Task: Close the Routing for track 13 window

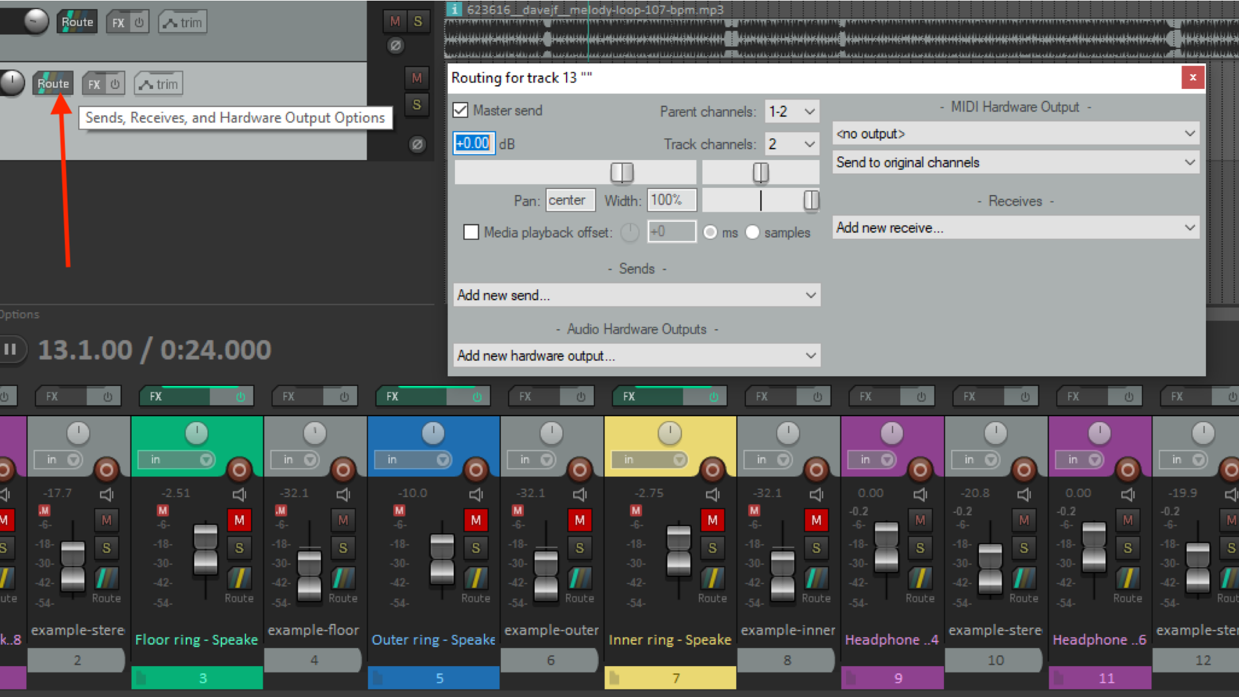Action: coord(1193,77)
